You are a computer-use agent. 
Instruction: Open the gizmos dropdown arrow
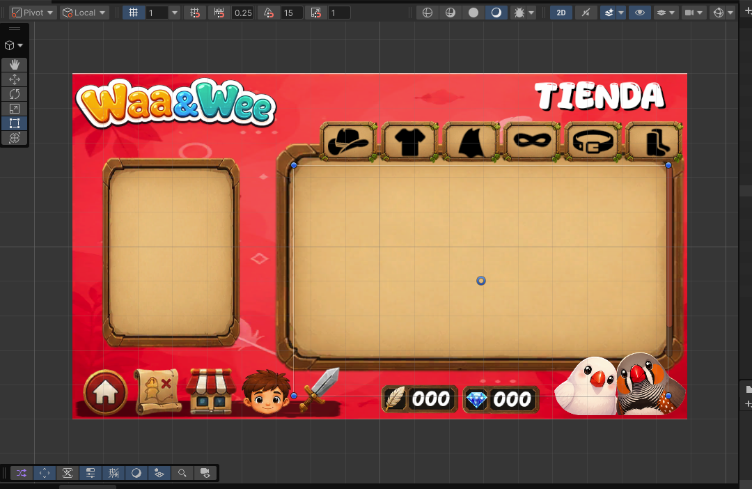pyautogui.click(x=730, y=13)
